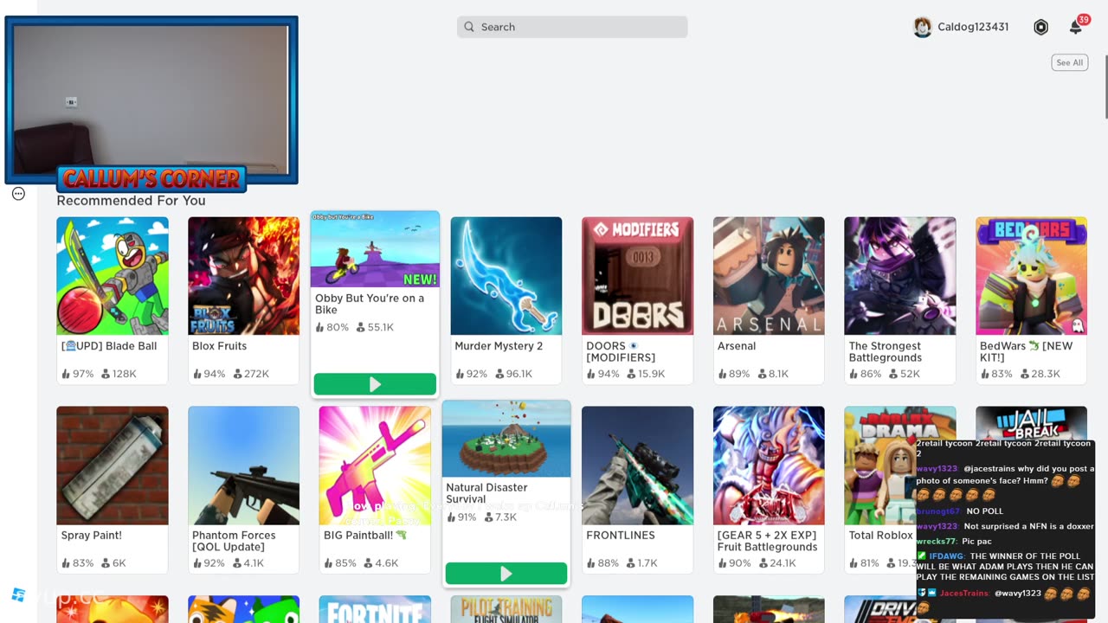Click the [UPD] Blade Ball title
This screenshot has width=1108, height=623.
109,346
